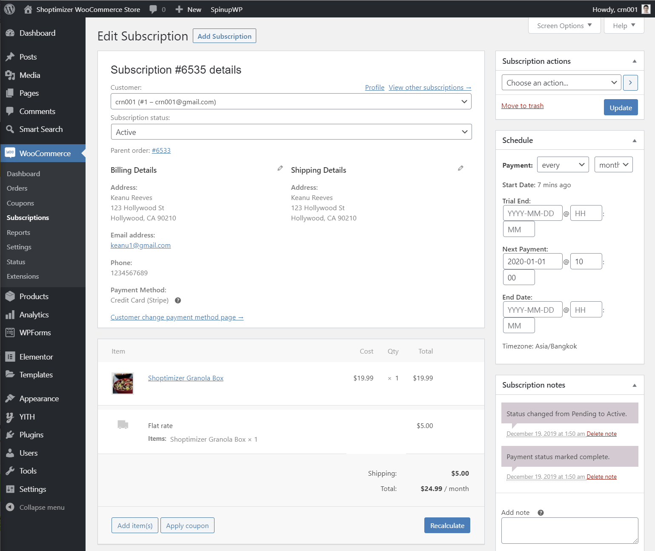Click the WooCommerce logo icon

10,153
